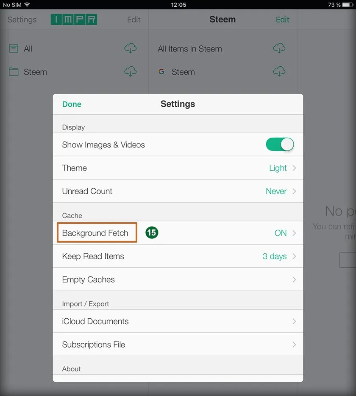Click the Cache section header

coord(72,215)
